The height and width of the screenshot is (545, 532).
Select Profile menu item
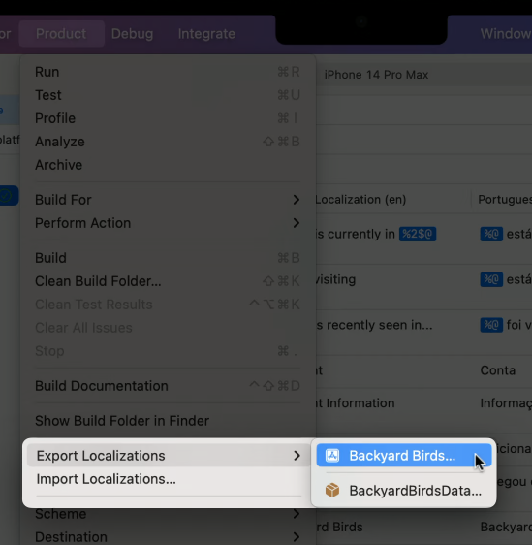(x=168, y=118)
